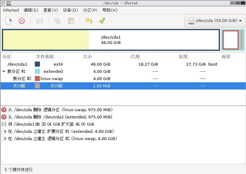The height and width of the screenshot is (174, 246).
Task: Click the unallocated gray color swatch
Action: pyautogui.click(x=37, y=86)
